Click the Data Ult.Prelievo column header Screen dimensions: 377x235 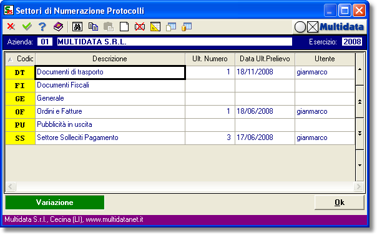coord(265,59)
